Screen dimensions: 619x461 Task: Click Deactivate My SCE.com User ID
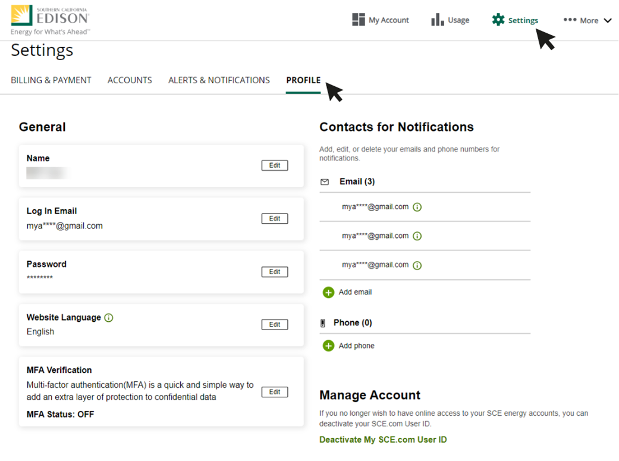pyautogui.click(x=383, y=440)
